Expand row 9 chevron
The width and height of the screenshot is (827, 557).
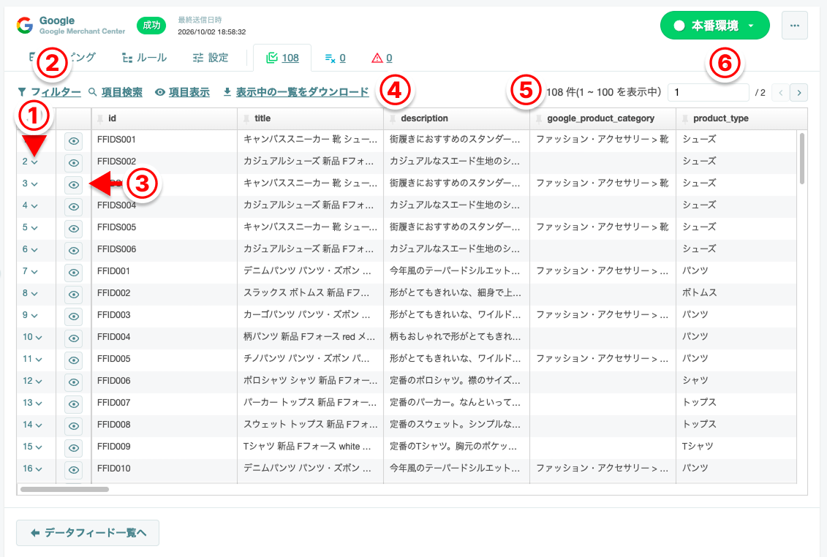pyautogui.click(x=34, y=316)
